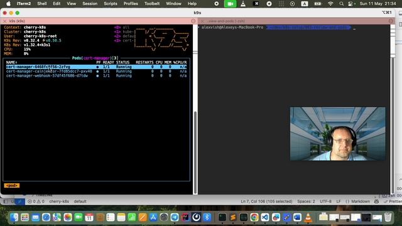
Task: Select the cert-manager-cainjector pod row
Action: [96, 71]
